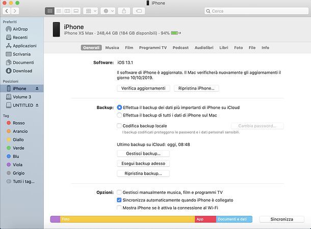Select the Grigio gray tag
This screenshot has width=311, height=229.
(15, 173)
